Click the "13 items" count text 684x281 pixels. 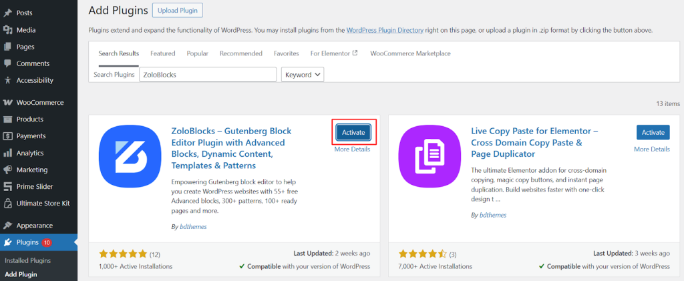(x=668, y=103)
